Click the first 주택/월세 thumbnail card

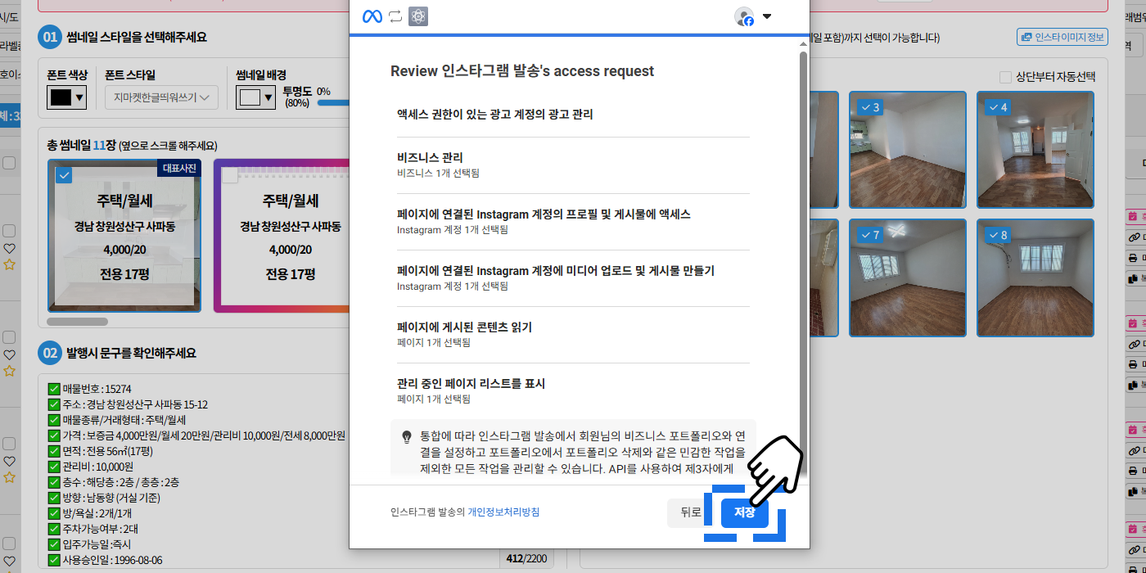124,236
